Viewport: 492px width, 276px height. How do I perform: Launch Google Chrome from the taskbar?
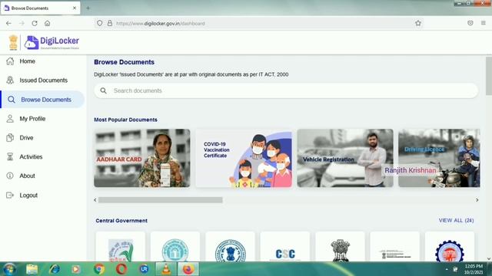(x=99, y=269)
